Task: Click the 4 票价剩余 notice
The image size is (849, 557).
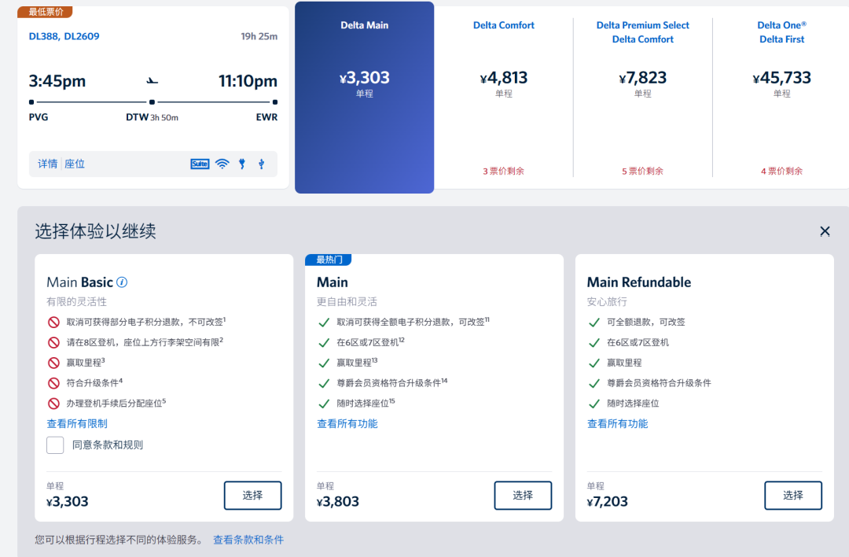Action: tap(782, 172)
